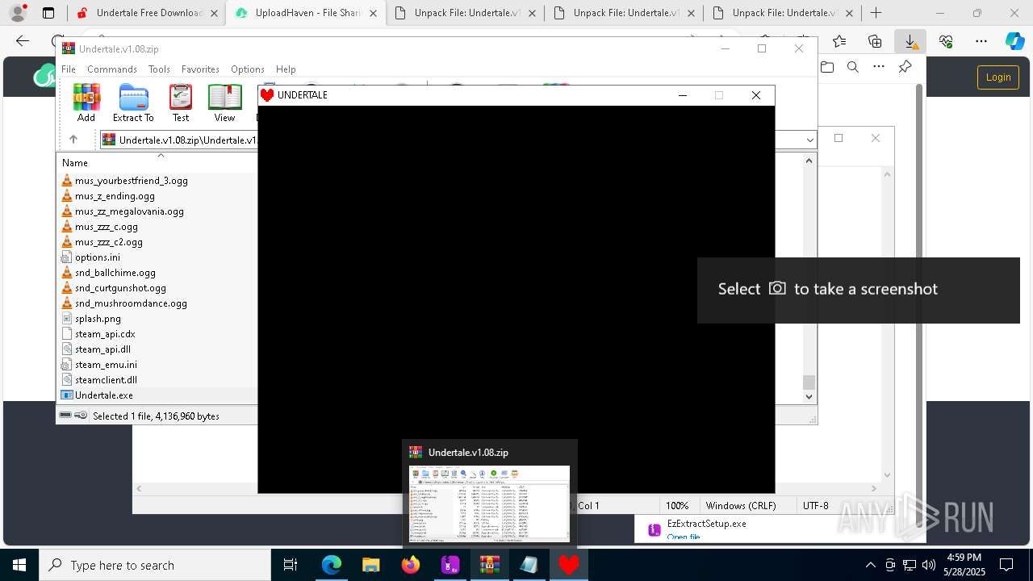Open a new browser tab
This screenshot has width=1033, height=581.
tap(876, 13)
